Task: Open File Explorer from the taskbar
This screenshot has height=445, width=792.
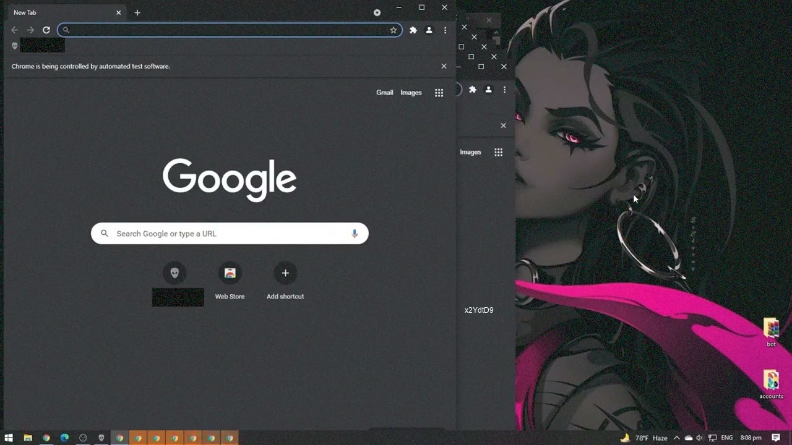Action: (28, 438)
